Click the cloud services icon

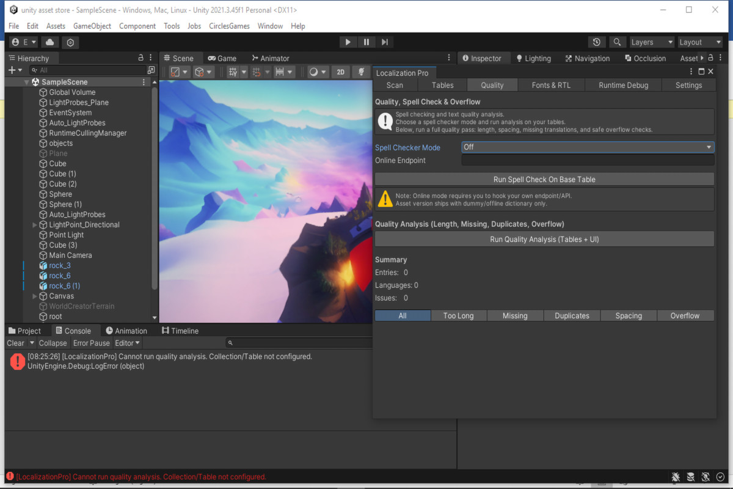[x=48, y=42]
